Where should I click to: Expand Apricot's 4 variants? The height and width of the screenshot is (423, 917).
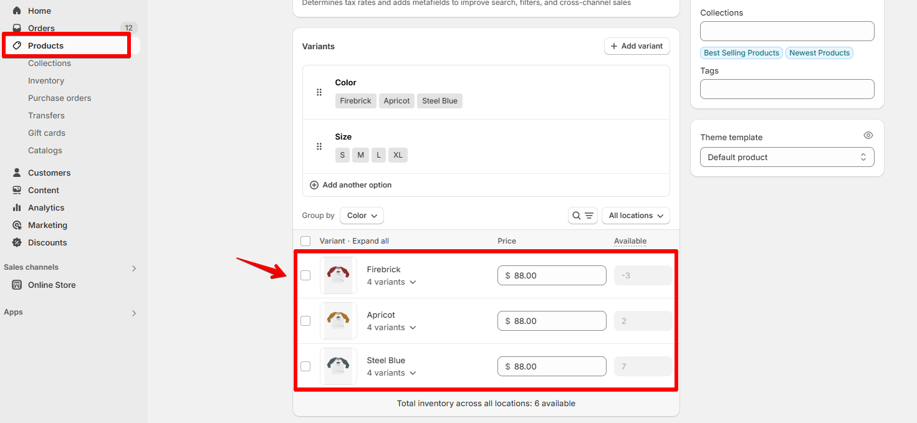coord(391,328)
